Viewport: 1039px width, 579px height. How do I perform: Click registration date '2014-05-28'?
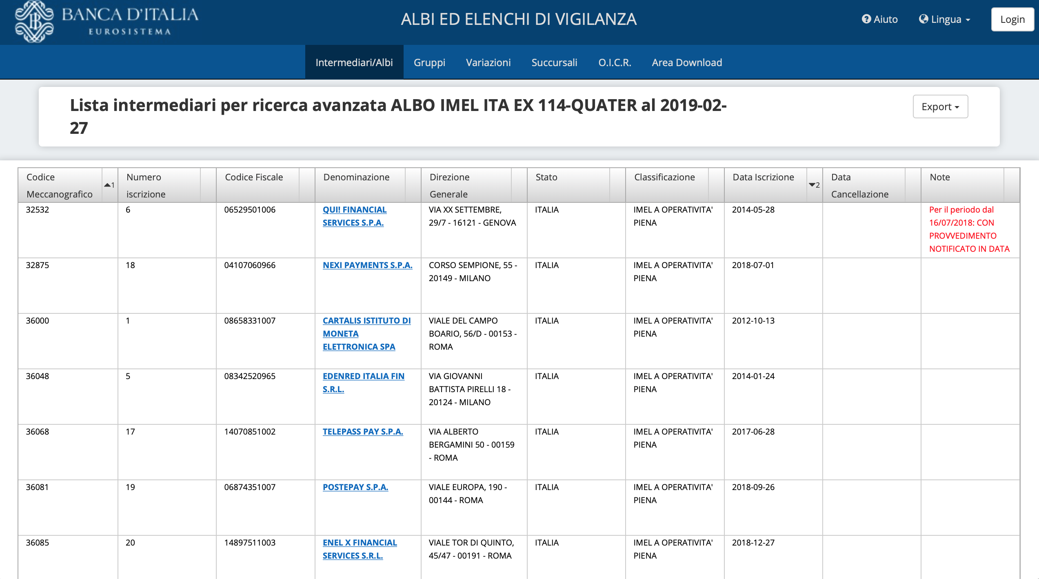(x=753, y=210)
